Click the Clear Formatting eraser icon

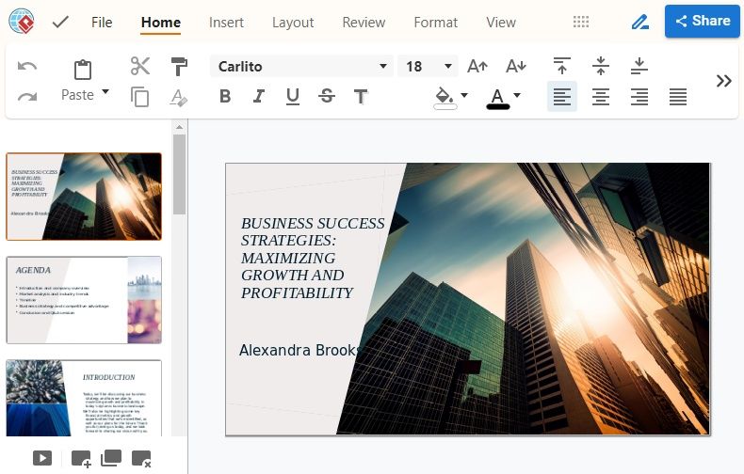click(179, 97)
